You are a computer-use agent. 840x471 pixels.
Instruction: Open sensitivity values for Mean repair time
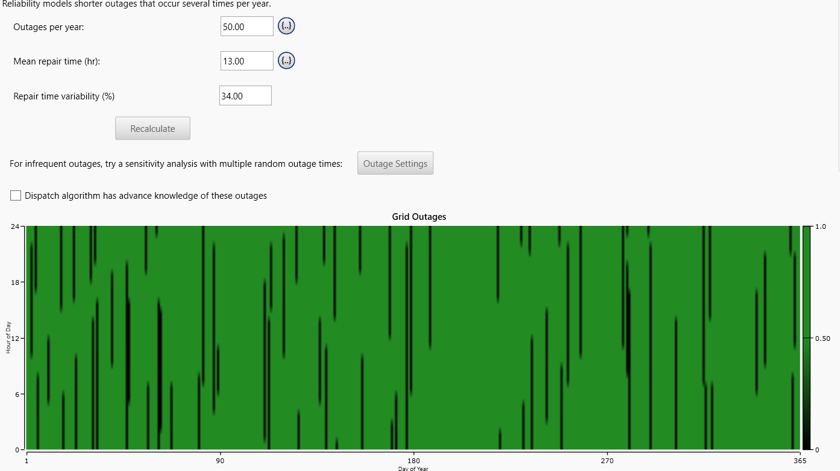286,61
